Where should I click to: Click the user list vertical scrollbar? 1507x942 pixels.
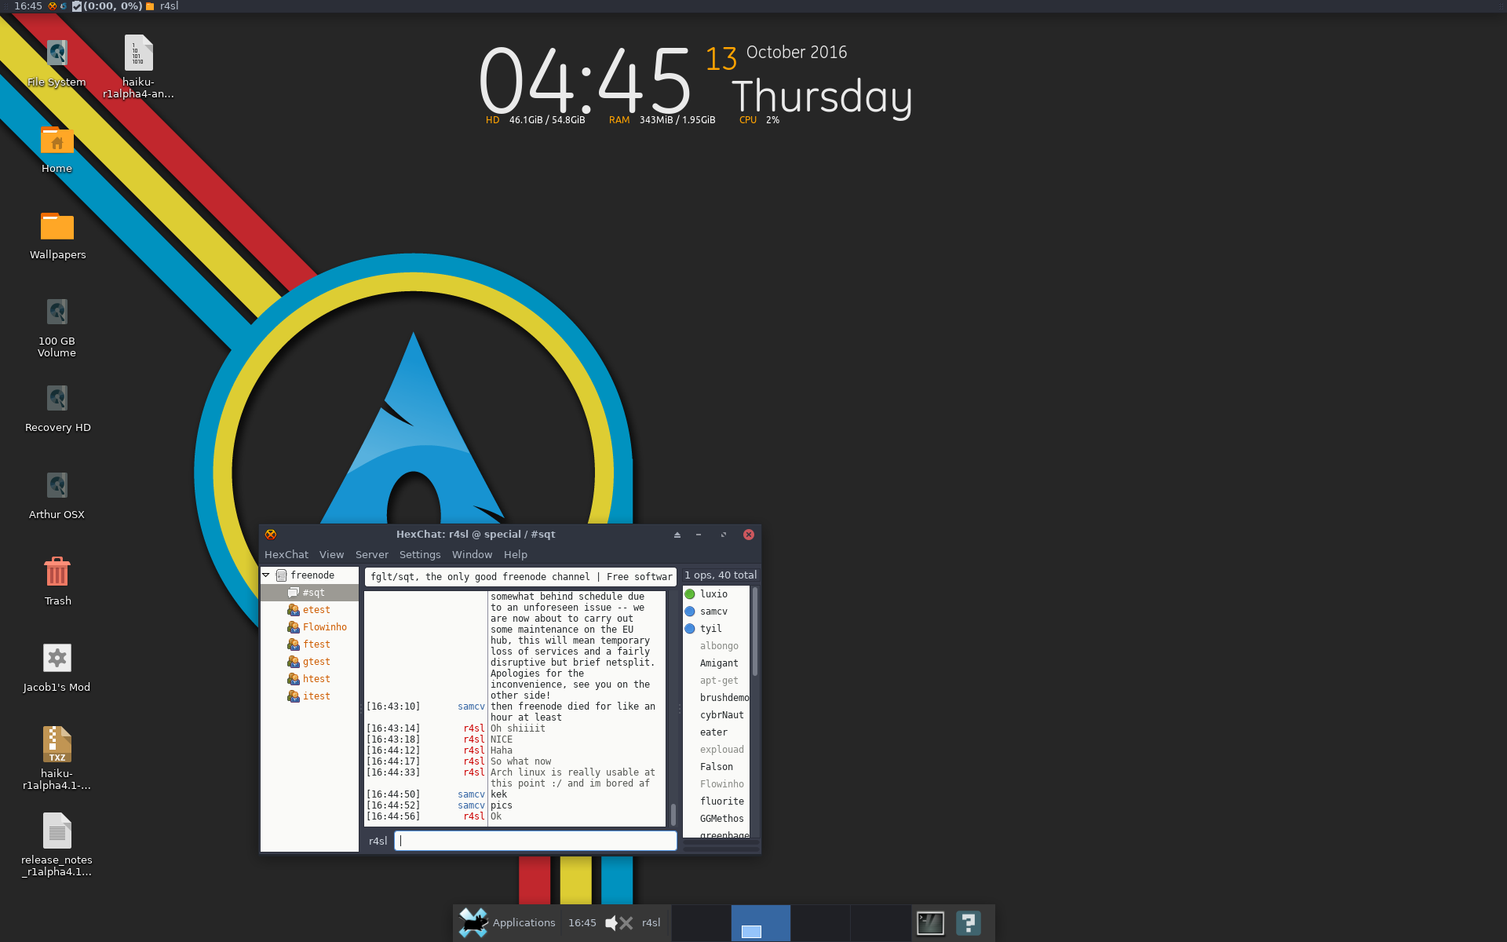[755, 632]
